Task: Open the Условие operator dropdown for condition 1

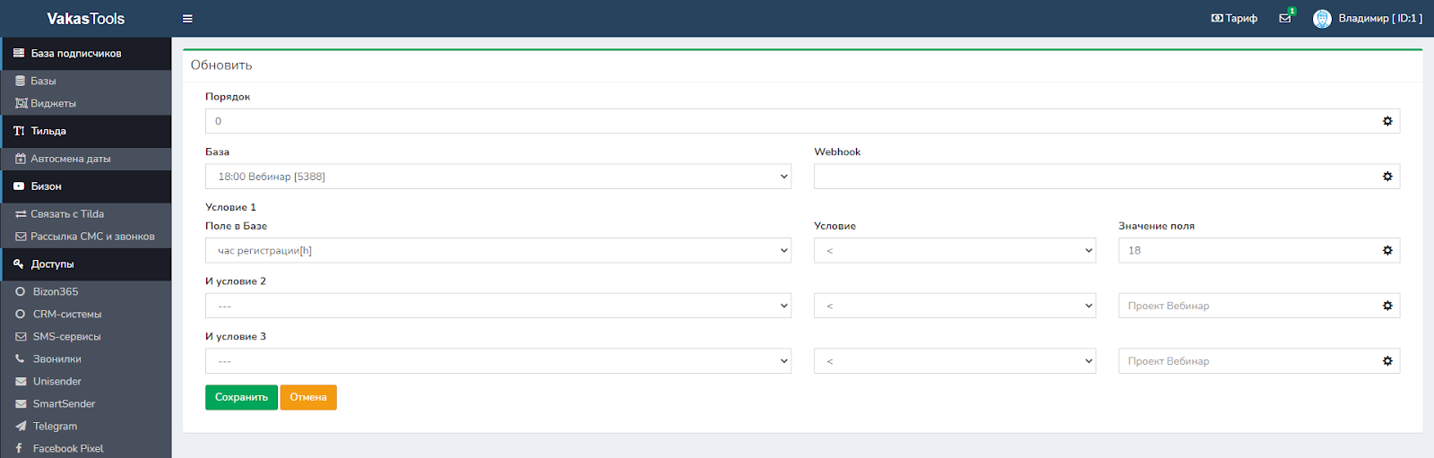Action: tap(955, 250)
